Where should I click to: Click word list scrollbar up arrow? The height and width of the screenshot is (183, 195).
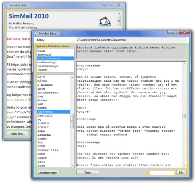tap(72, 77)
